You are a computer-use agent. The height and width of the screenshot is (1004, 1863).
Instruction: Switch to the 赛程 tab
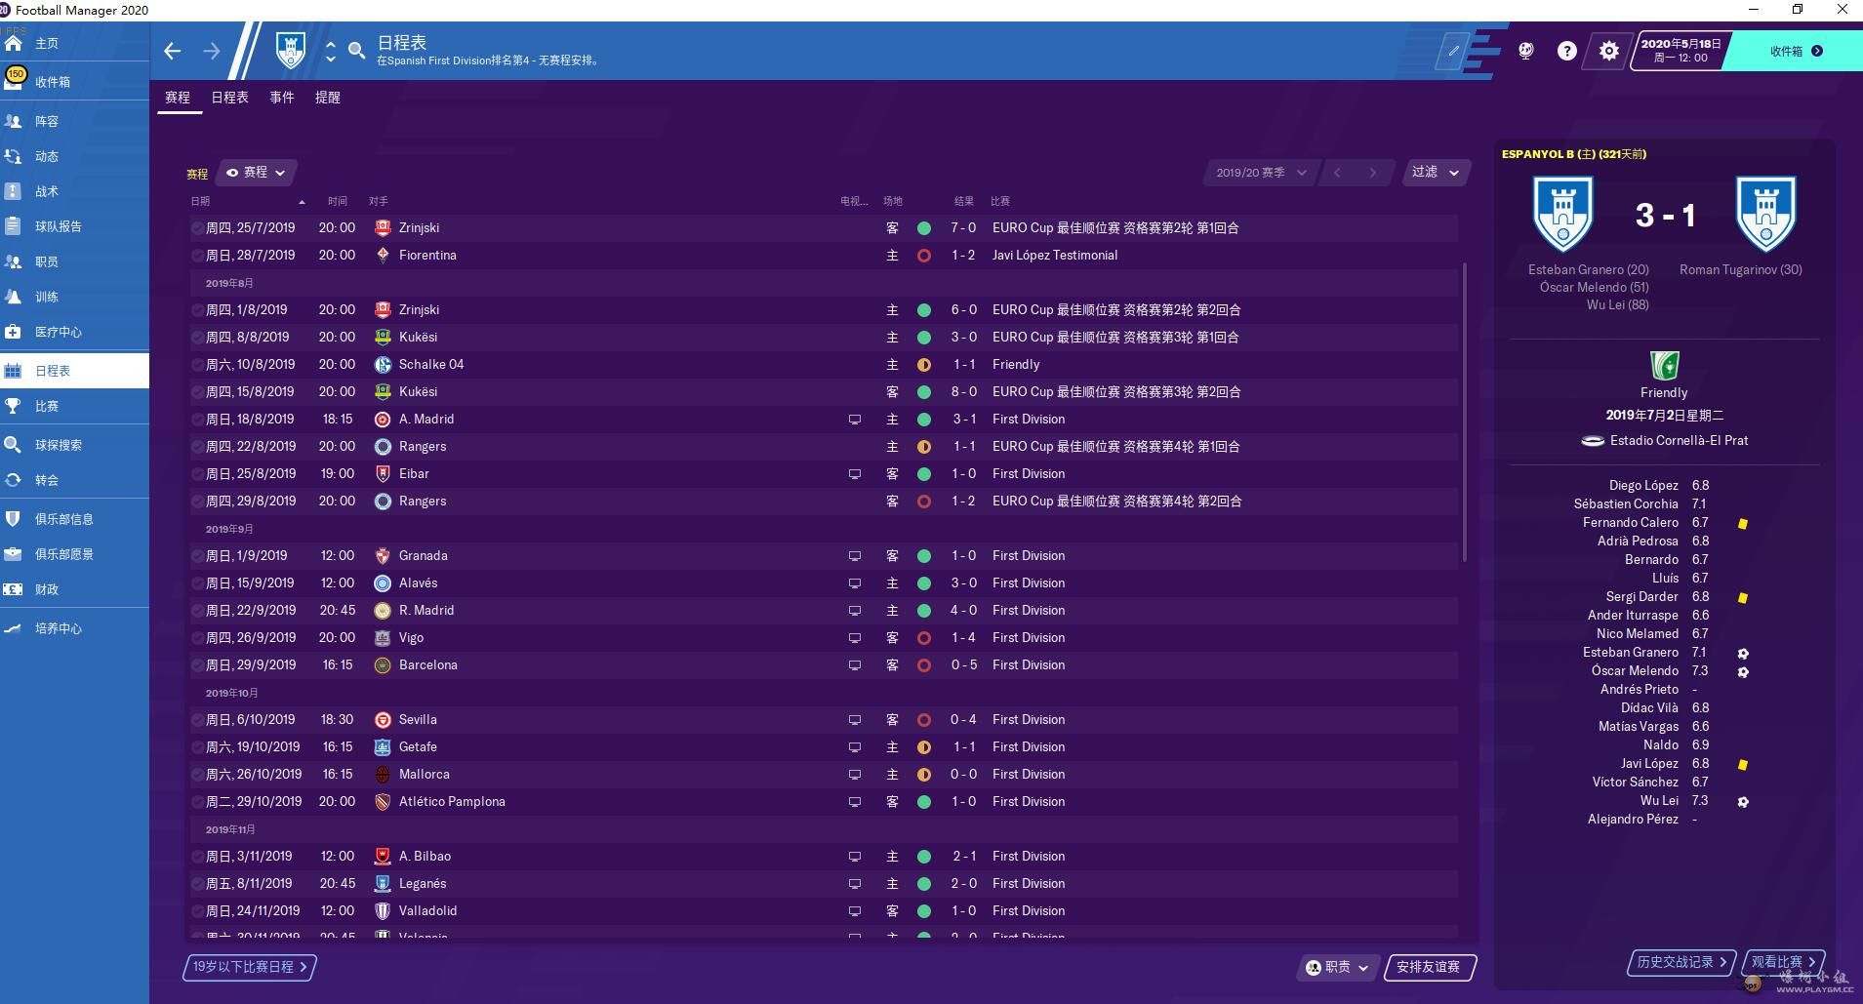[178, 98]
